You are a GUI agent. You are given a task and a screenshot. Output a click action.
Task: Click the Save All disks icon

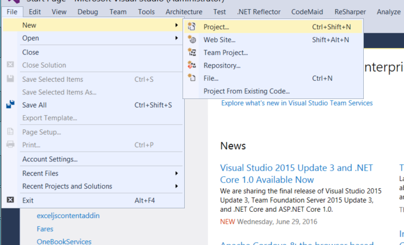pyautogui.click(x=10, y=104)
